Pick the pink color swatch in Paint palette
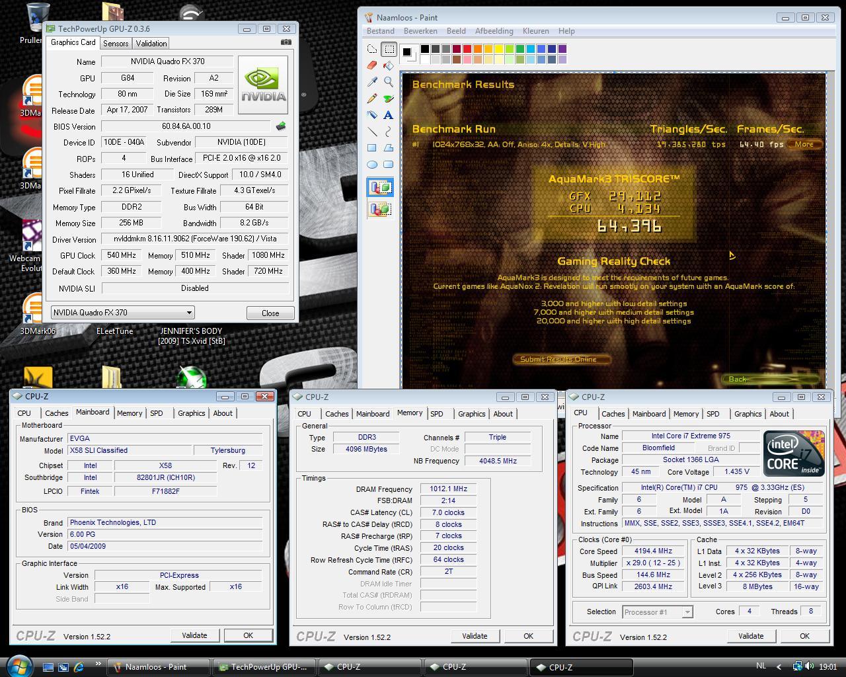Image resolution: width=846 pixels, height=677 pixels. (467, 60)
